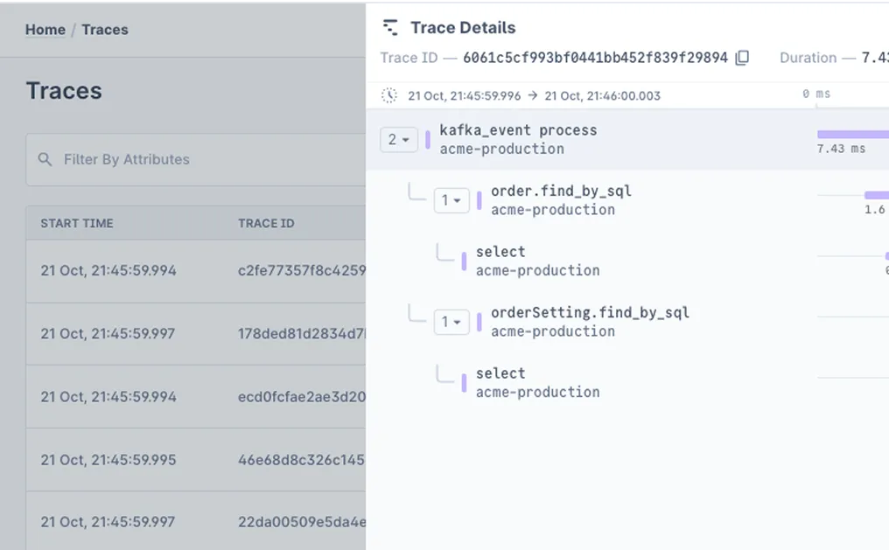Viewport: 889px width, 550px height.
Task: Open trace starting with c2fe77357f8c
Action: (x=302, y=271)
